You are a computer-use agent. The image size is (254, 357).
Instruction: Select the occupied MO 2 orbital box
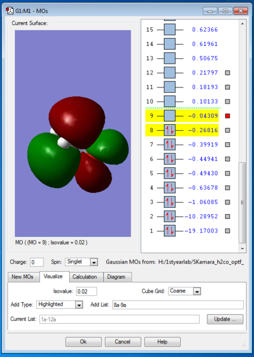click(x=169, y=217)
